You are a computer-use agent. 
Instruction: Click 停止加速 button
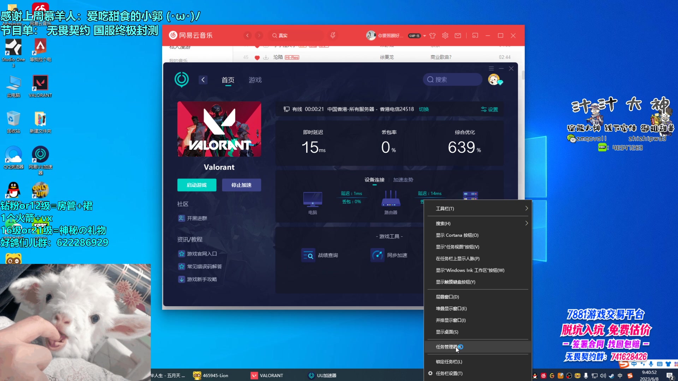coord(242,185)
